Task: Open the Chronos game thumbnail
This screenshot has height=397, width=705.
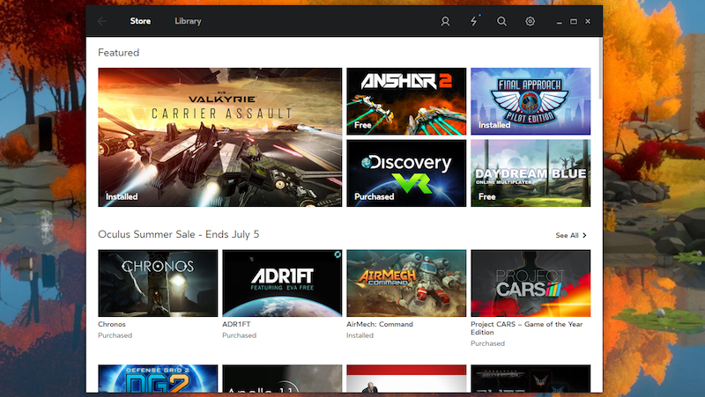Action: point(158,283)
